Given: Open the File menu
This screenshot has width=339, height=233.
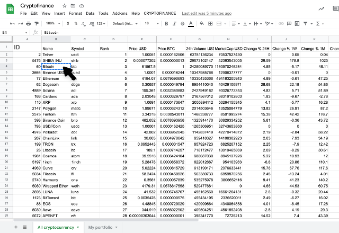Looking at the screenshot, I should tap(23, 13).
